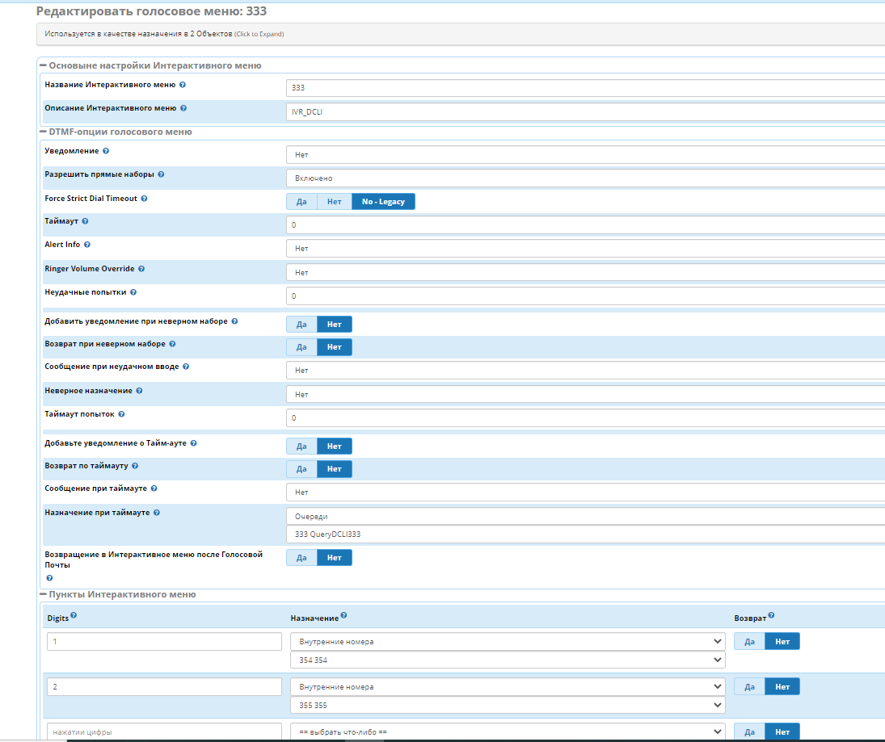Open the 355 355 extension dropdown

[508, 706]
